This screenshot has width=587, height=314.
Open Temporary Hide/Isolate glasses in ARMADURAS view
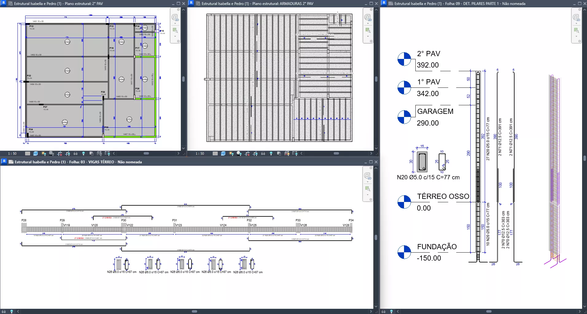(263, 153)
